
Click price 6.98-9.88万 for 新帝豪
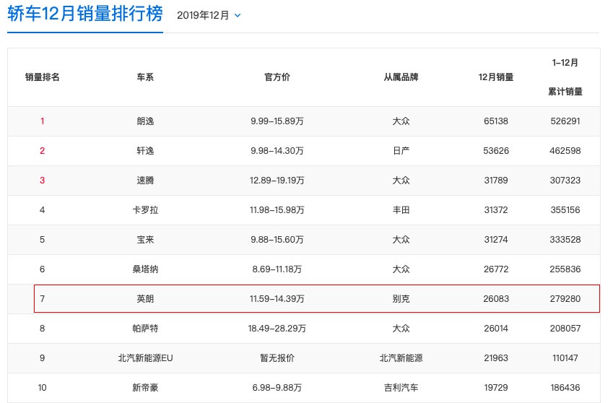click(x=277, y=388)
